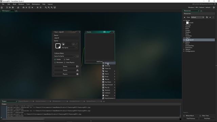Click the Add Event button
The height and width of the screenshot is (122, 217).
(x=100, y=61)
